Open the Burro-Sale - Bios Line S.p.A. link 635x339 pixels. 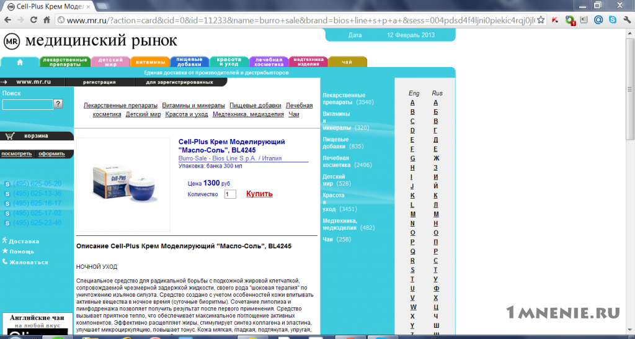(x=230, y=158)
